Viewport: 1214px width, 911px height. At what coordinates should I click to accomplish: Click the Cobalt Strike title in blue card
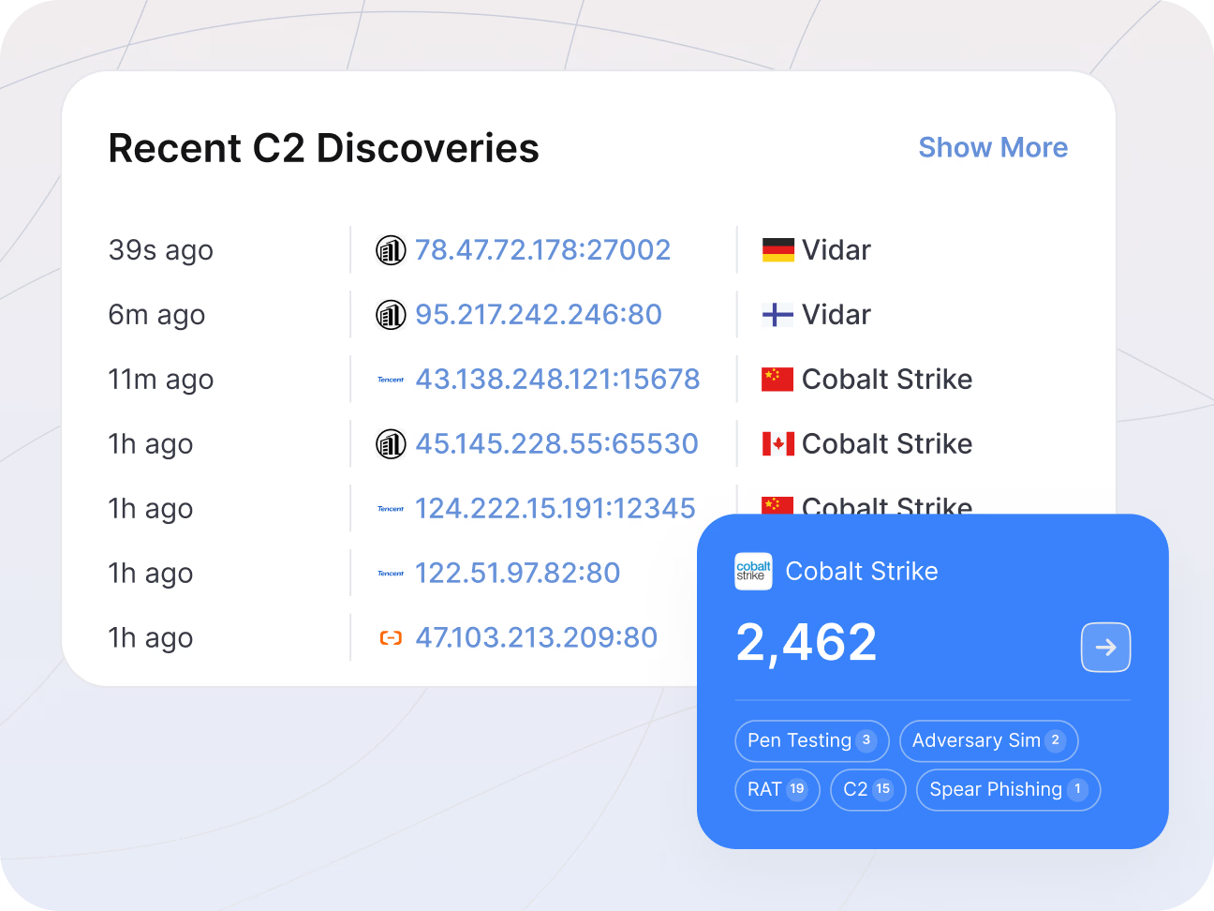[x=862, y=571]
